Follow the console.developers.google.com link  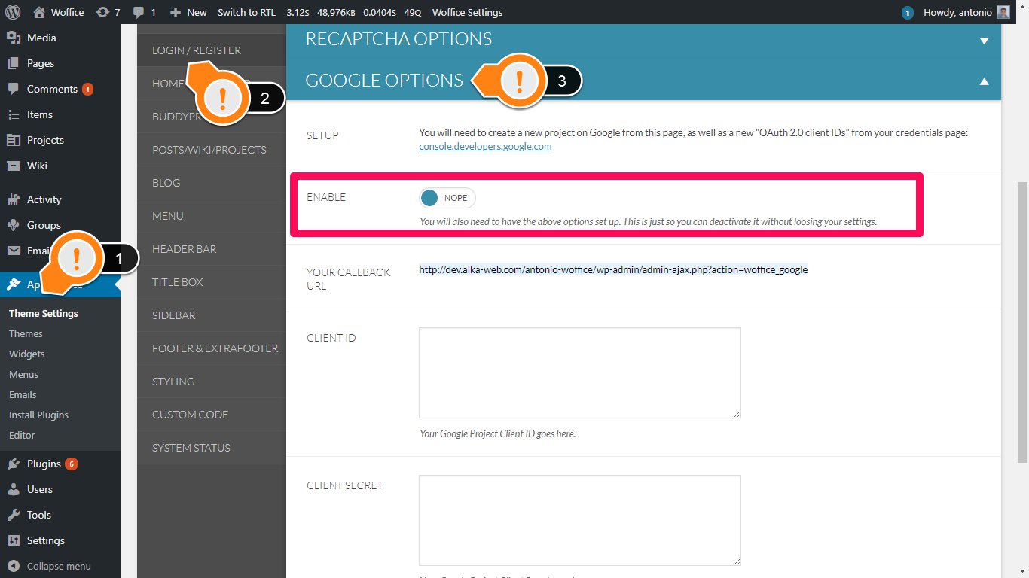485,146
